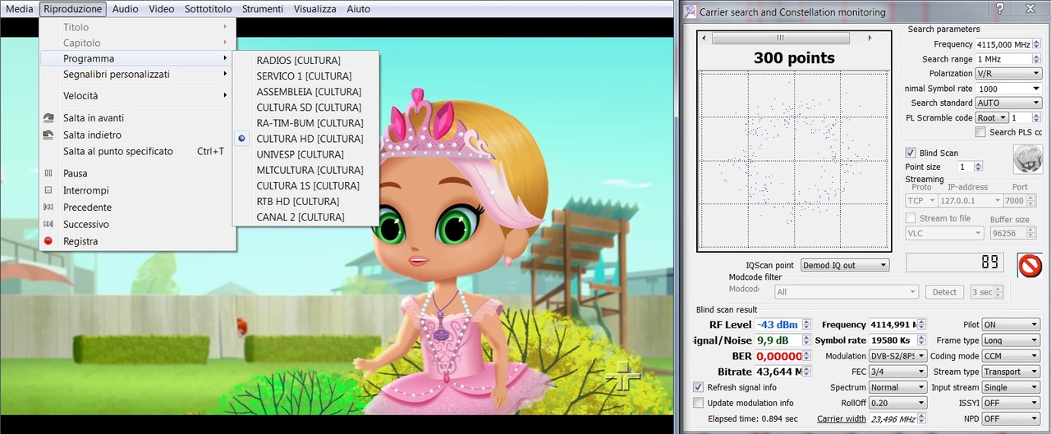Image resolution: width=1051 pixels, height=434 pixels.
Task: Click the Successivo track icon
Action: point(48,224)
